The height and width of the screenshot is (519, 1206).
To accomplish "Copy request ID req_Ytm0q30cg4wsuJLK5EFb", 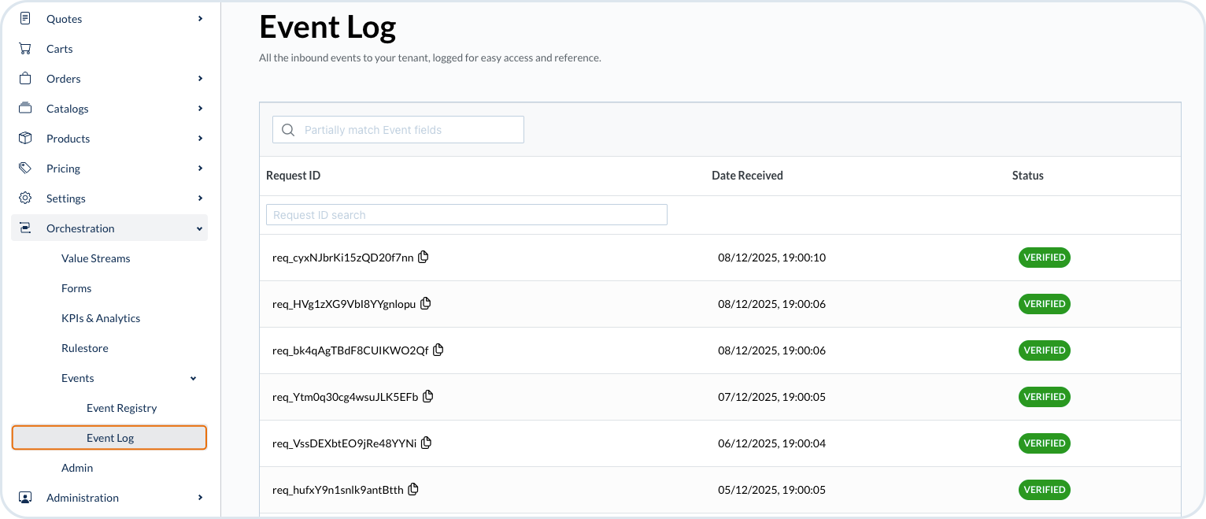I will pyautogui.click(x=428, y=396).
